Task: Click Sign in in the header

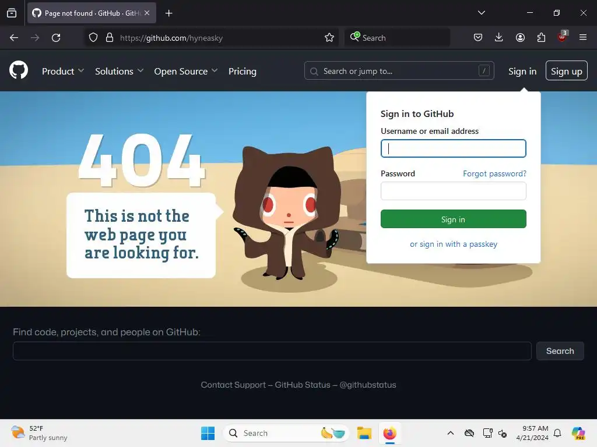Action: [x=522, y=71]
